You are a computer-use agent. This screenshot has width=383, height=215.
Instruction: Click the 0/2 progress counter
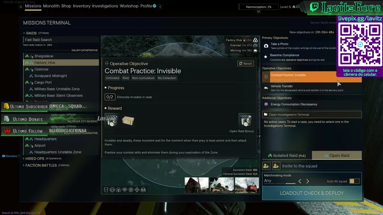(x=110, y=97)
